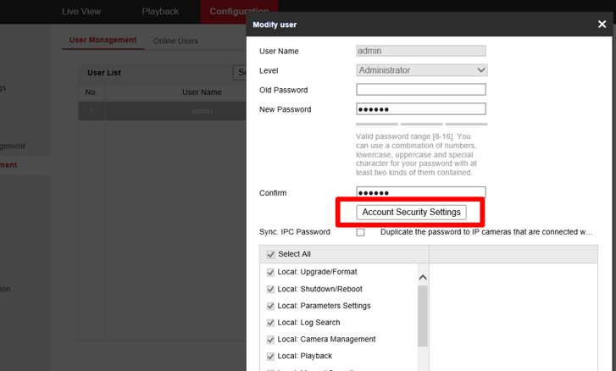Image resolution: width=616 pixels, height=371 pixels.
Task: Switch to the Playback tab
Action: pos(160,11)
